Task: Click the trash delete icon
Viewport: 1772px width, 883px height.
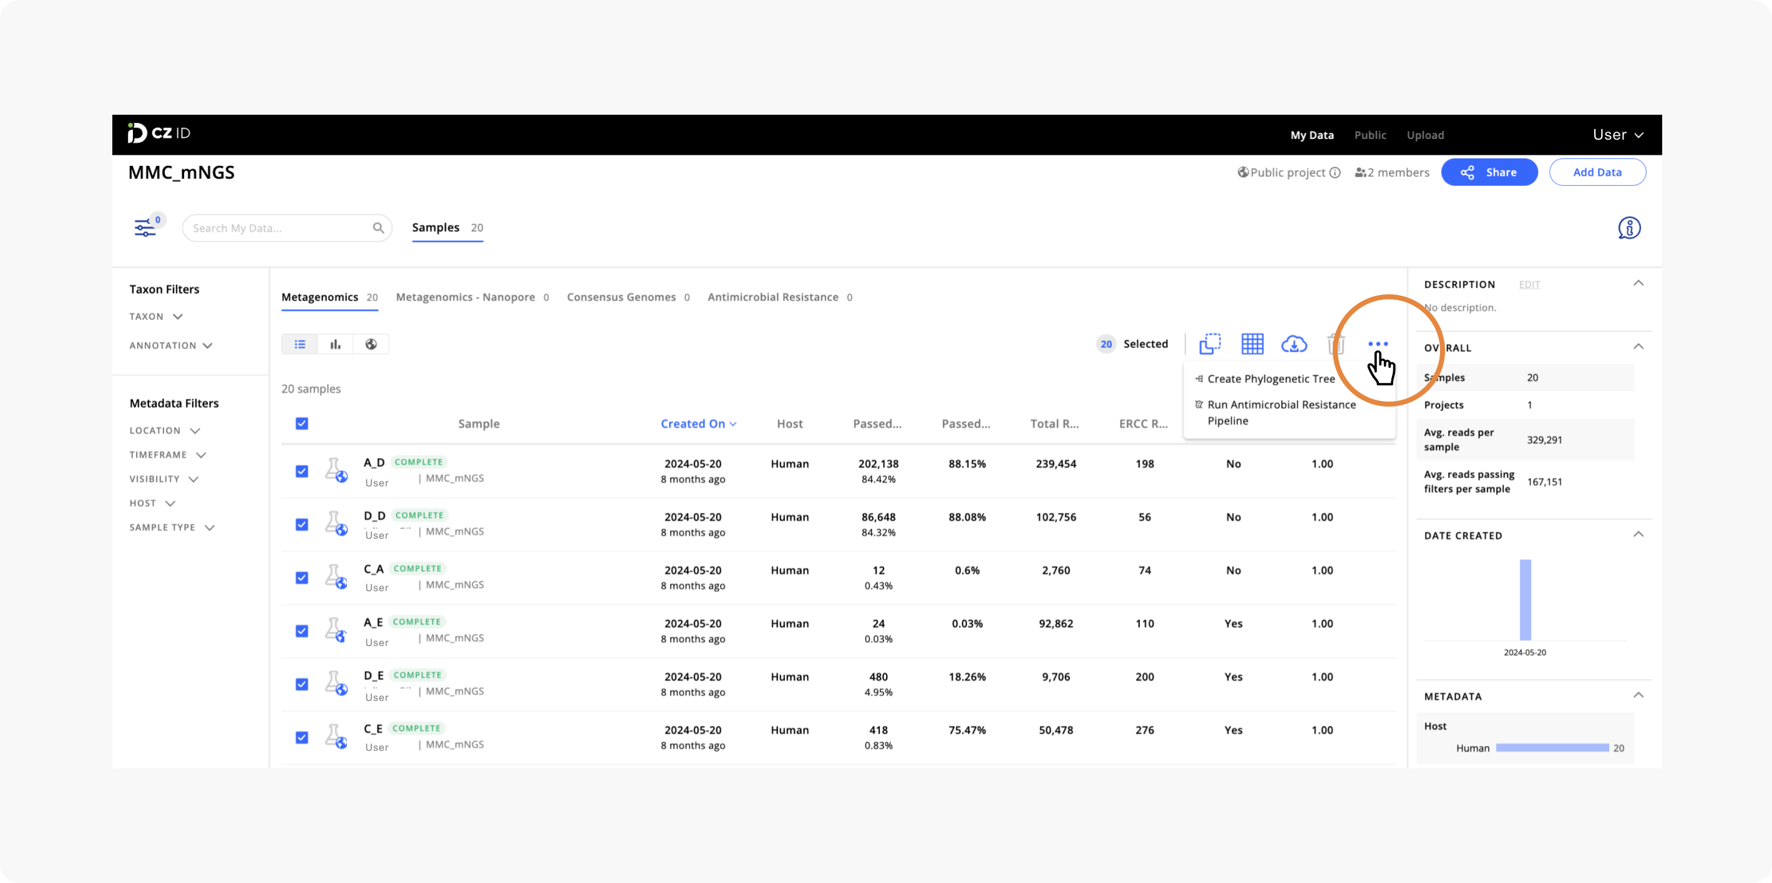Action: click(x=1336, y=344)
